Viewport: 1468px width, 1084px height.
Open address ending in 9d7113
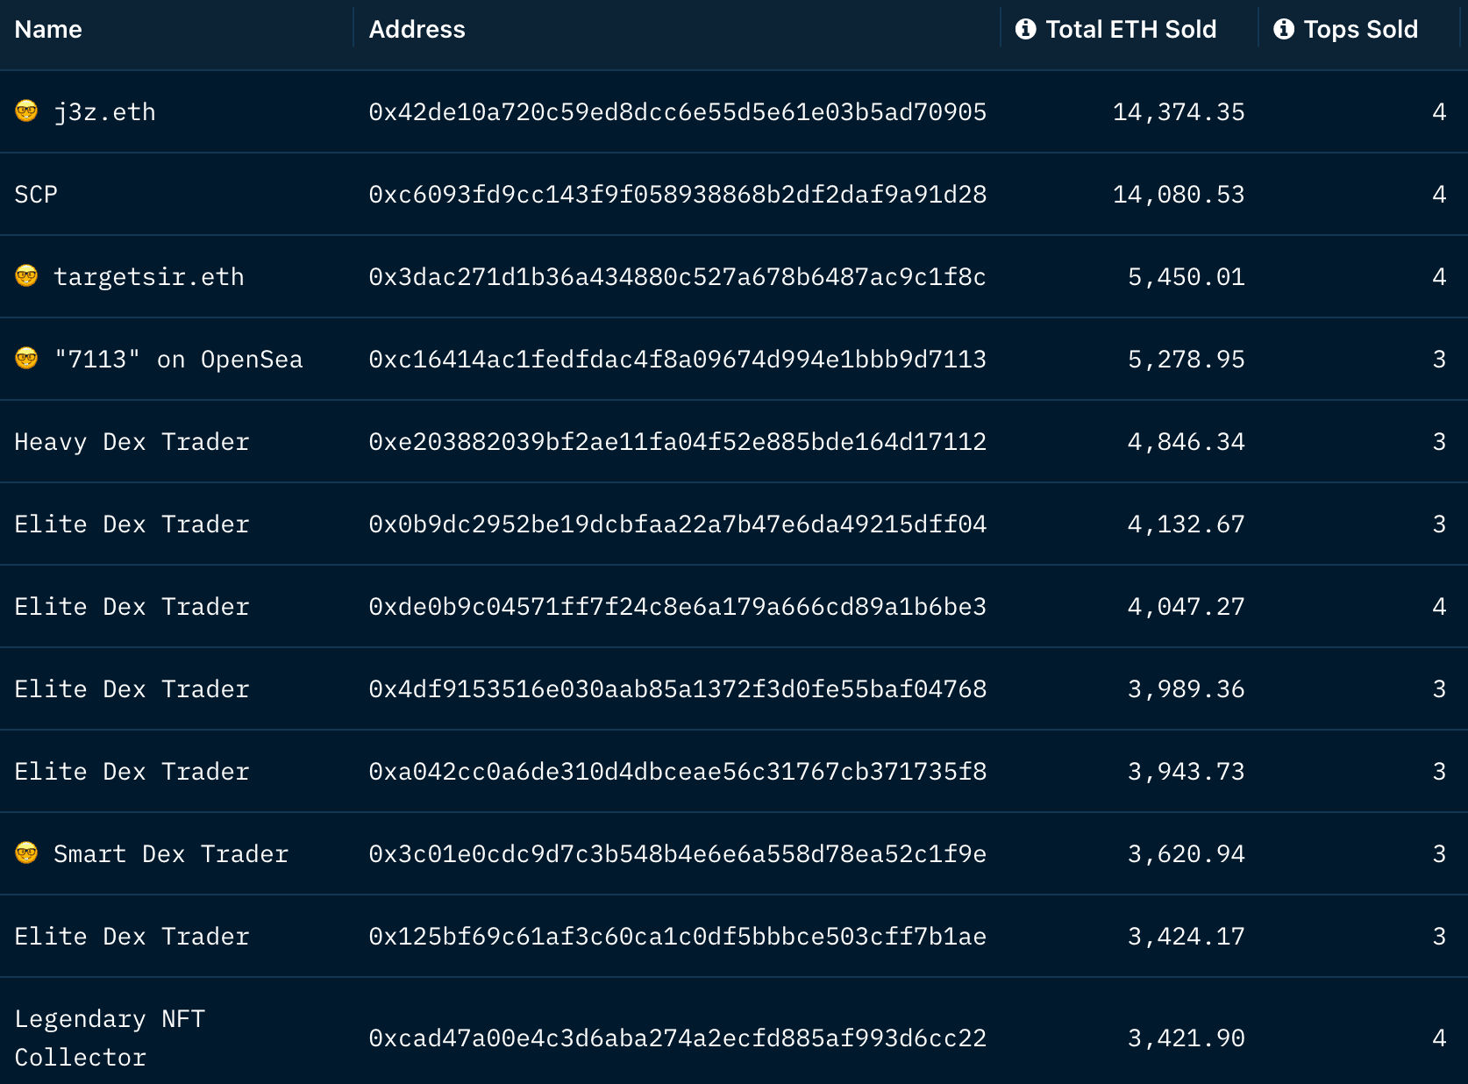[677, 360]
